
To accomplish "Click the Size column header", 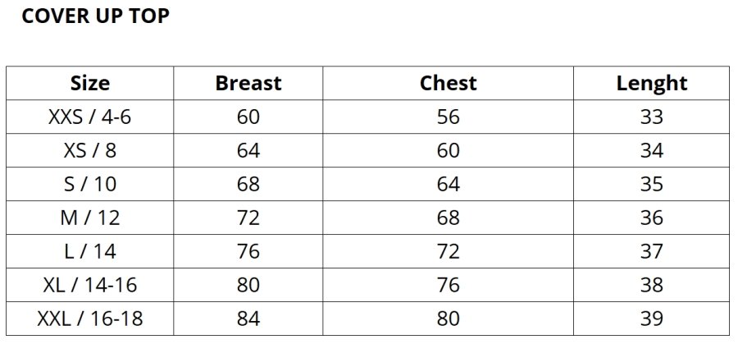I will (x=90, y=83).
